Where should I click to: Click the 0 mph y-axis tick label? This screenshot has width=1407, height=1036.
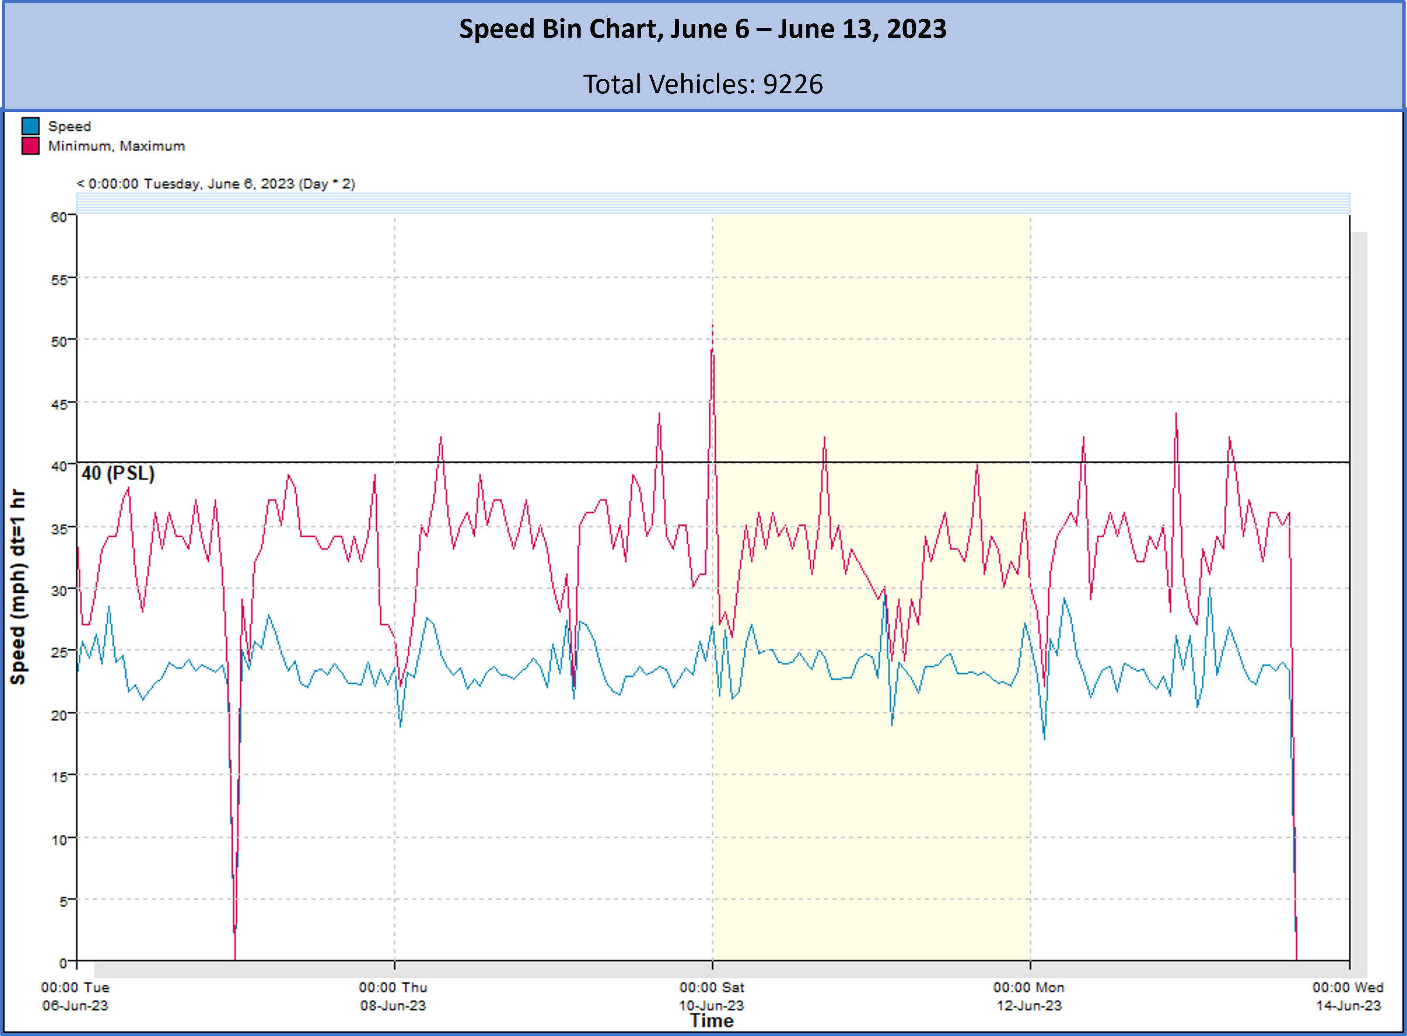62,963
